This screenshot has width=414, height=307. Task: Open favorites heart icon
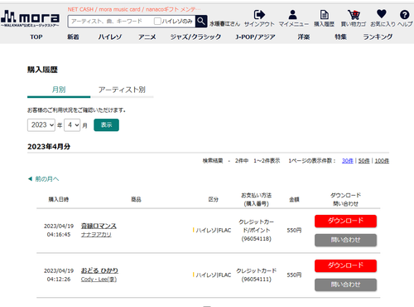click(x=382, y=14)
